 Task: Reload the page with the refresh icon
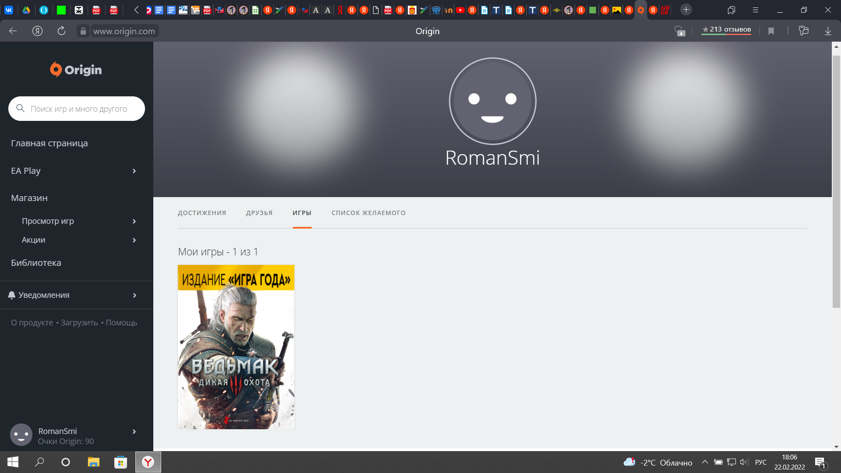tap(61, 31)
